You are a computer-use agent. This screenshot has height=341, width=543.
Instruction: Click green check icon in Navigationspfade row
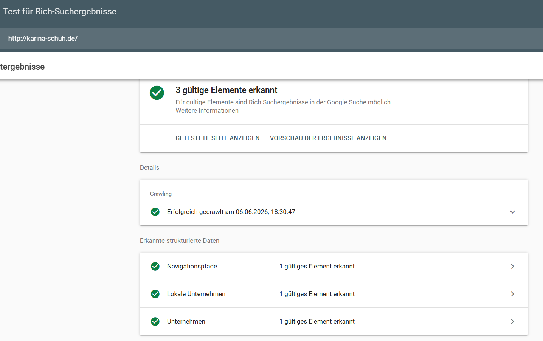pyautogui.click(x=155, y=266)
